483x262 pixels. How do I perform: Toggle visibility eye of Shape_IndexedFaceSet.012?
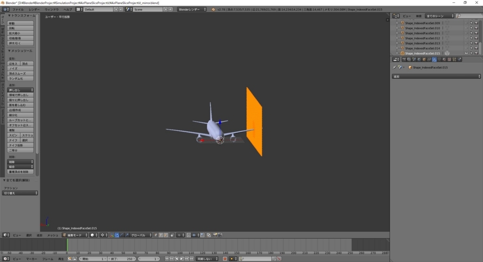click(x=466, y=38)
